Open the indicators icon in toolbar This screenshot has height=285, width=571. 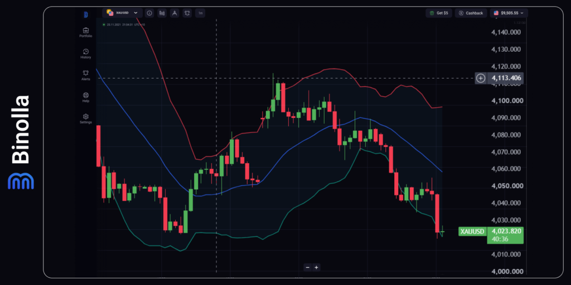pyautogui.click(x=187, y=13)
